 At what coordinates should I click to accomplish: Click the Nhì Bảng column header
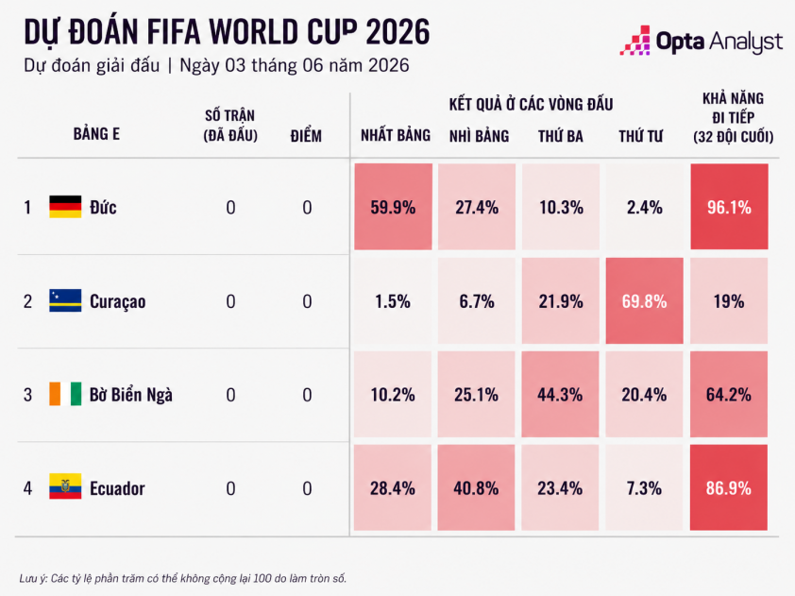(479, 136)
